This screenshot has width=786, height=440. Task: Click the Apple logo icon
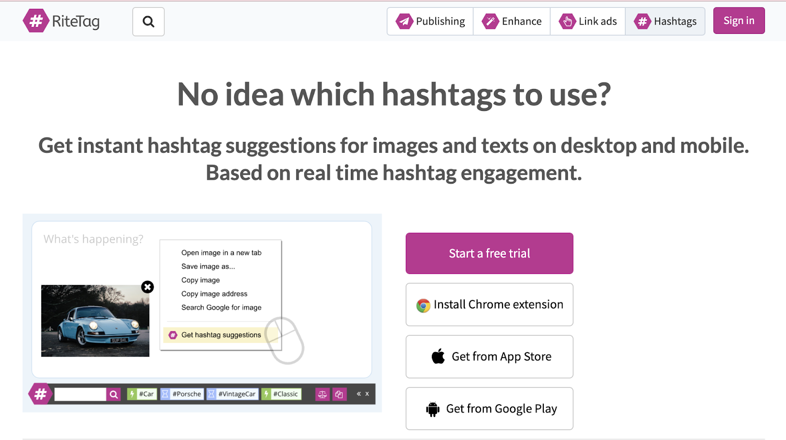pyautogui.click(x=438, y=356)
